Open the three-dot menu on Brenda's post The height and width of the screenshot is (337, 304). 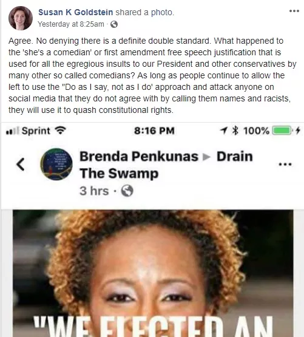tap(285, 165)
